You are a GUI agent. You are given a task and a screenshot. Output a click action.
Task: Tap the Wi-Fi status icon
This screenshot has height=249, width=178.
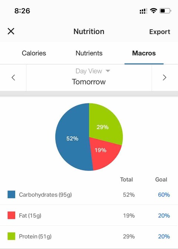point(154,11)
